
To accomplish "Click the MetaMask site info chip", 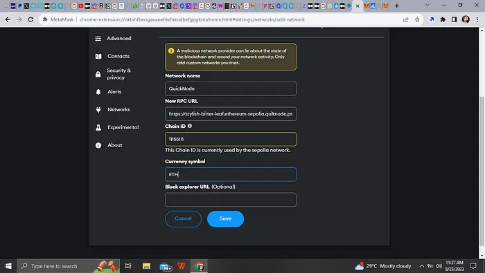I will [x=58, y=19].
